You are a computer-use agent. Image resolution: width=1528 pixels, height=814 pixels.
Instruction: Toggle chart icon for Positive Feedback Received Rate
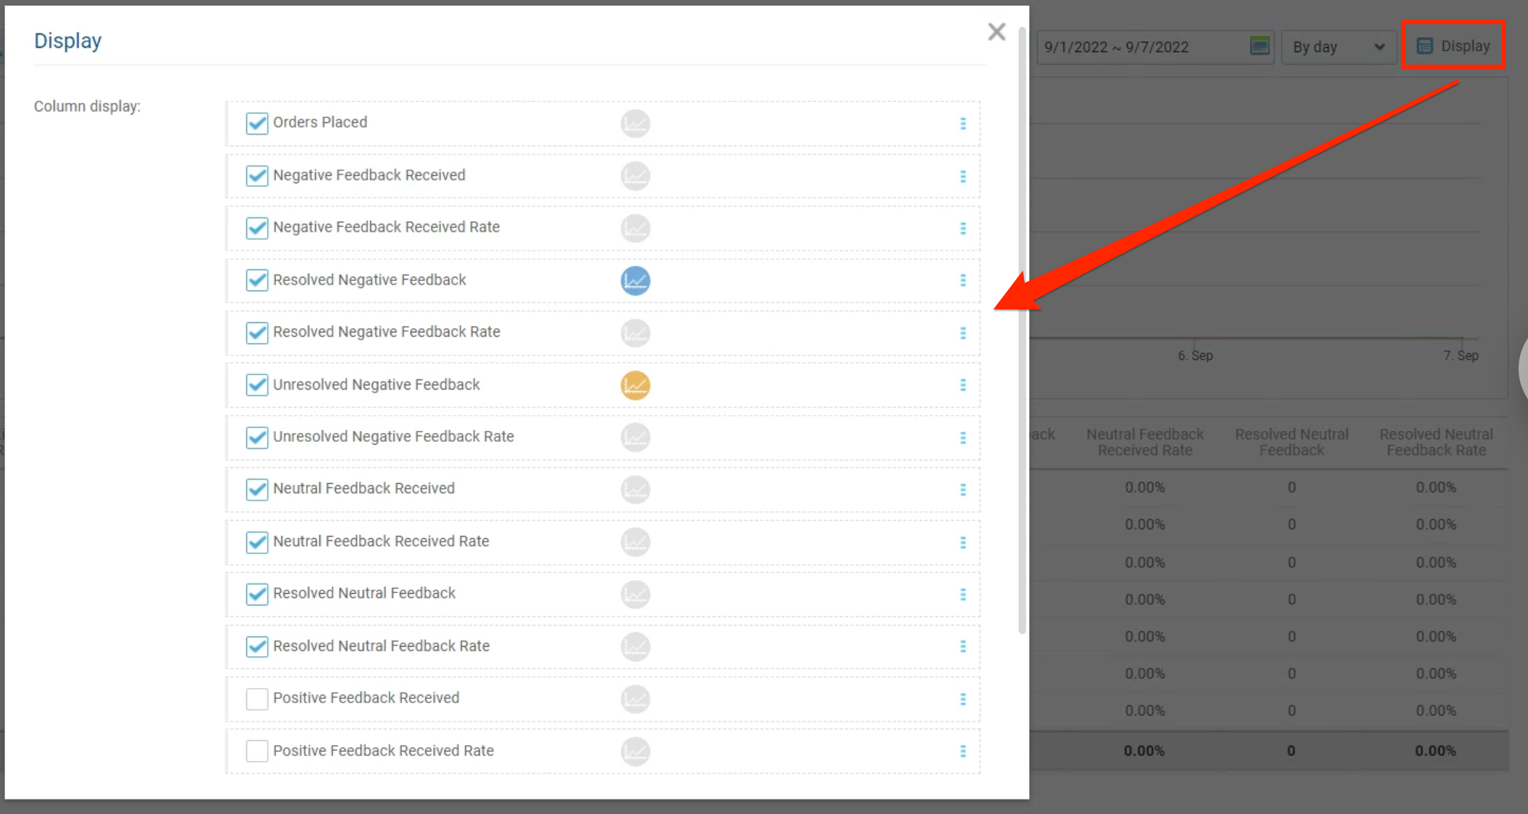[635, 752]
